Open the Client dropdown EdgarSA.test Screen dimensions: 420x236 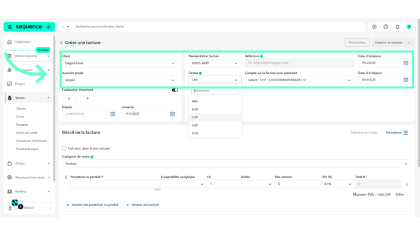point(120,63)
